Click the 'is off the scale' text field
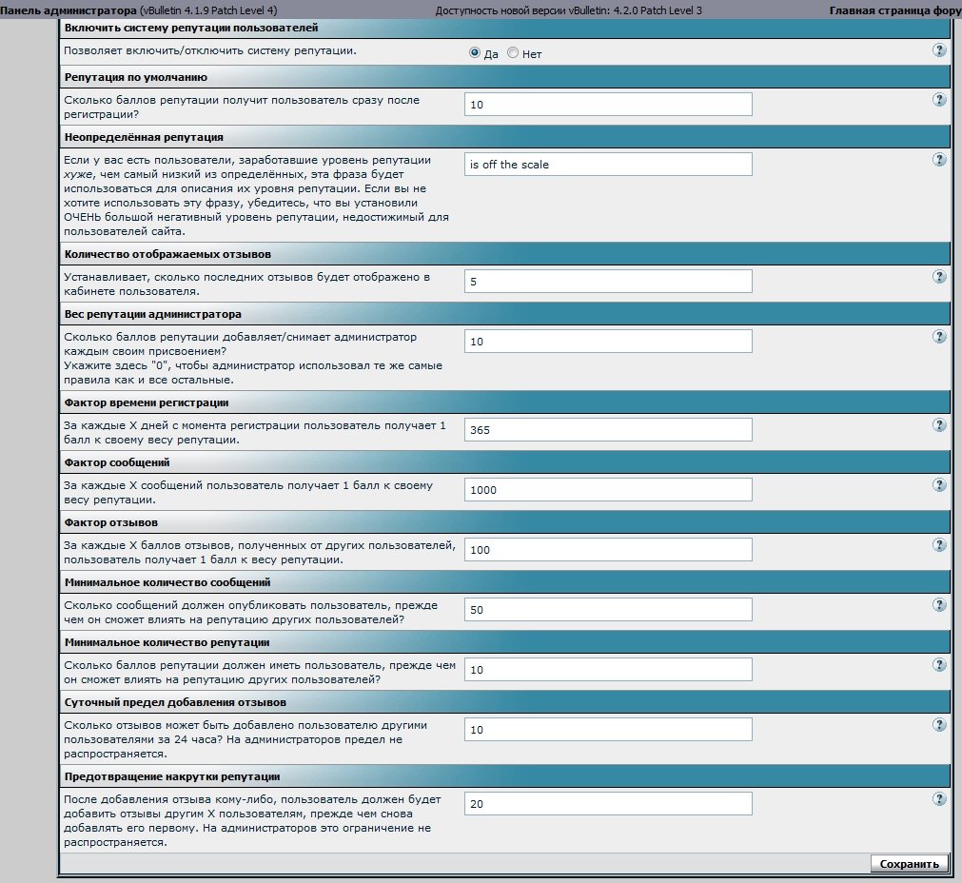The height and width of the screenshot is (883, 962). click(x=608, y=165)
